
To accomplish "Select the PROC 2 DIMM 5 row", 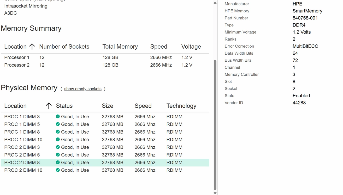I will click(x=105, y=155).
